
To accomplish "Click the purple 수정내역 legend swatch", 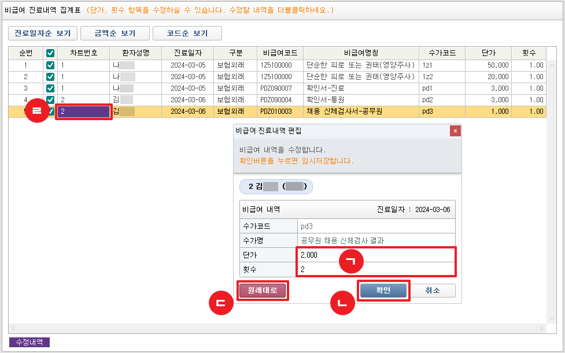I will point(29,342).
